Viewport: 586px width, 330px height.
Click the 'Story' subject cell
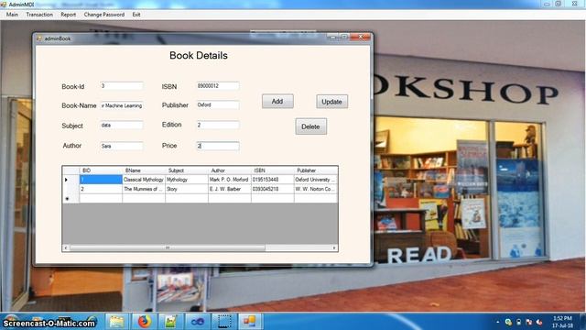(x=187, y=189)
